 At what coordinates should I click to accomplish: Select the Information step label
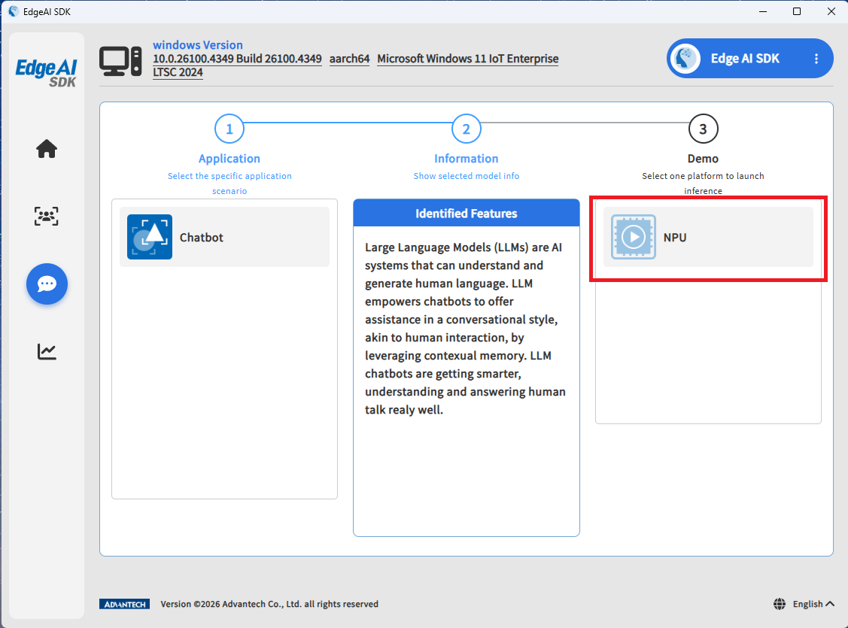click(467, 159)
